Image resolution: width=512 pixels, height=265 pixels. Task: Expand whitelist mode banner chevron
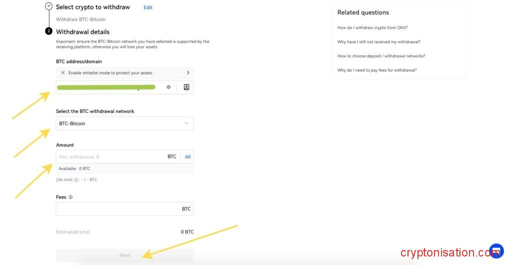(187, 72)
